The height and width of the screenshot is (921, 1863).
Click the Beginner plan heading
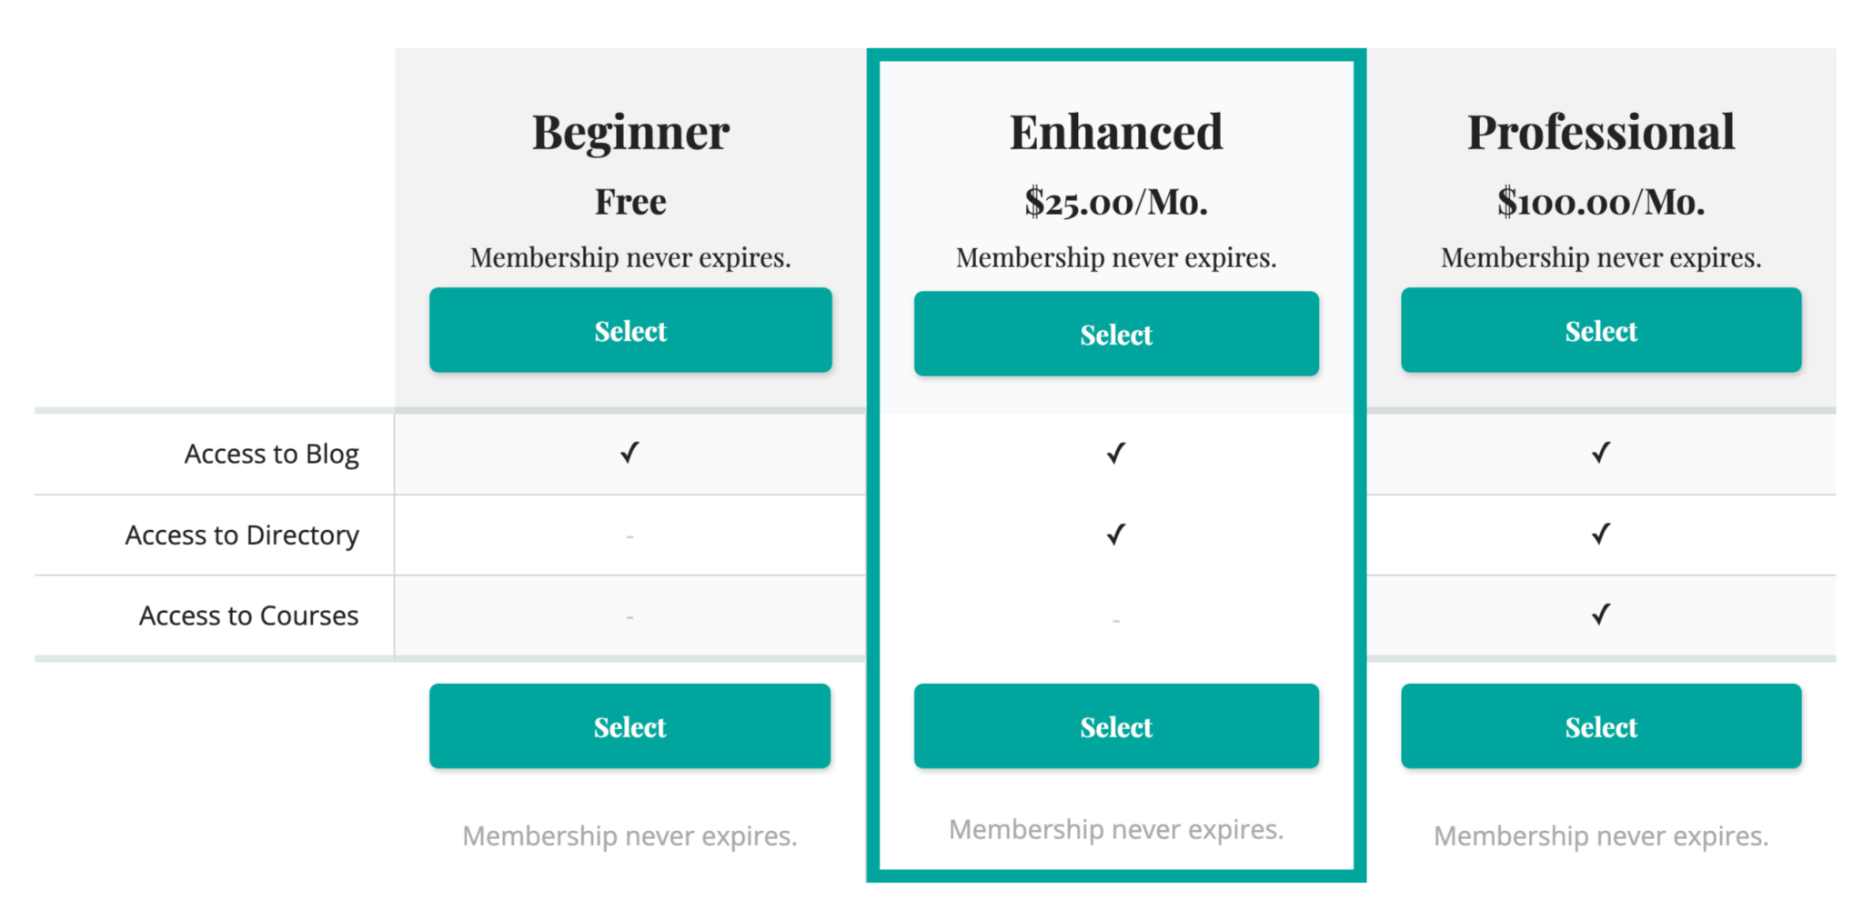[x=629, y=130]
